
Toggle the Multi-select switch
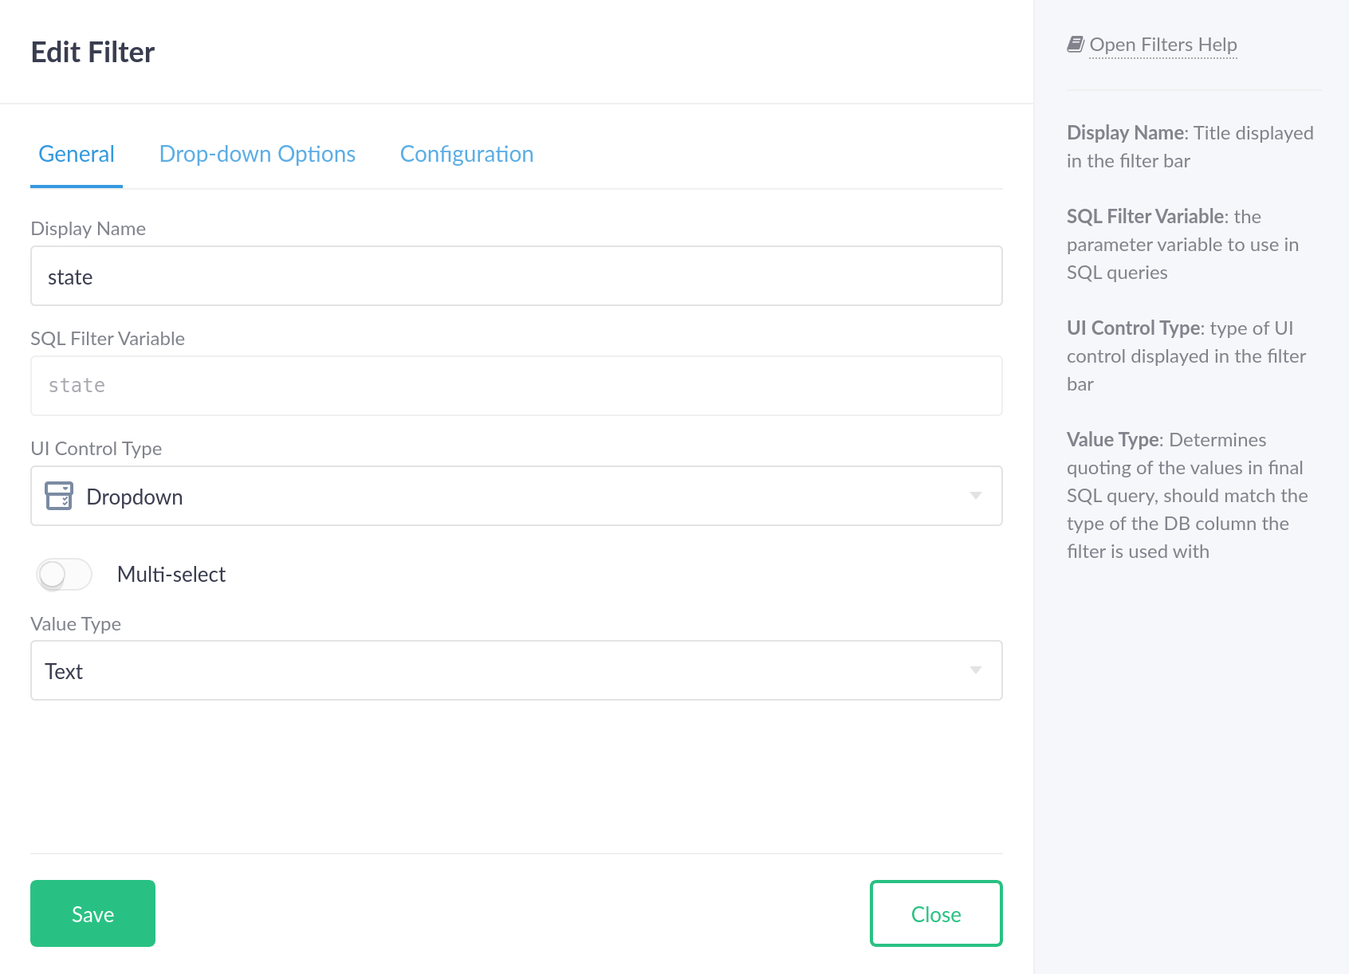pos(64,574)
